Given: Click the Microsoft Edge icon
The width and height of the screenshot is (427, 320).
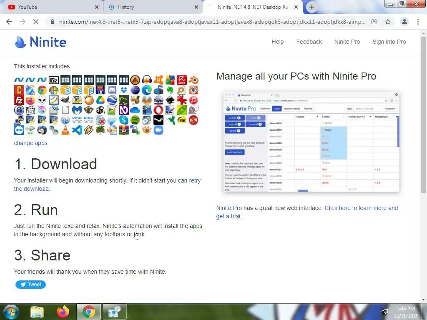Looking at the screenshot, I should [147, 90].
